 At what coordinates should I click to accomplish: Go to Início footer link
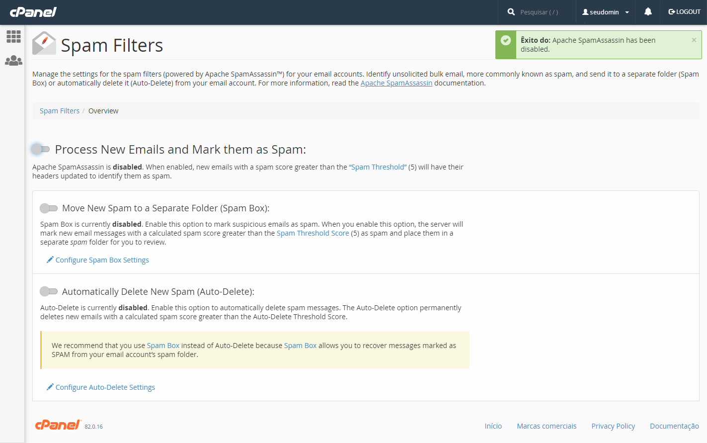(493, 426)
